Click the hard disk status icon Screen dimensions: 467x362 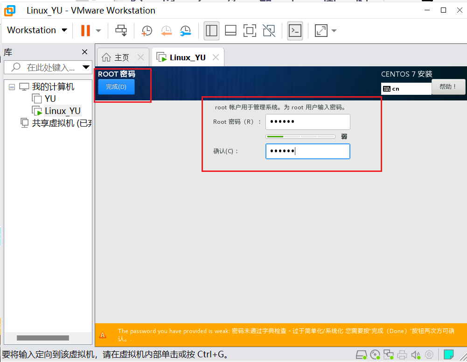coord(361,355)
